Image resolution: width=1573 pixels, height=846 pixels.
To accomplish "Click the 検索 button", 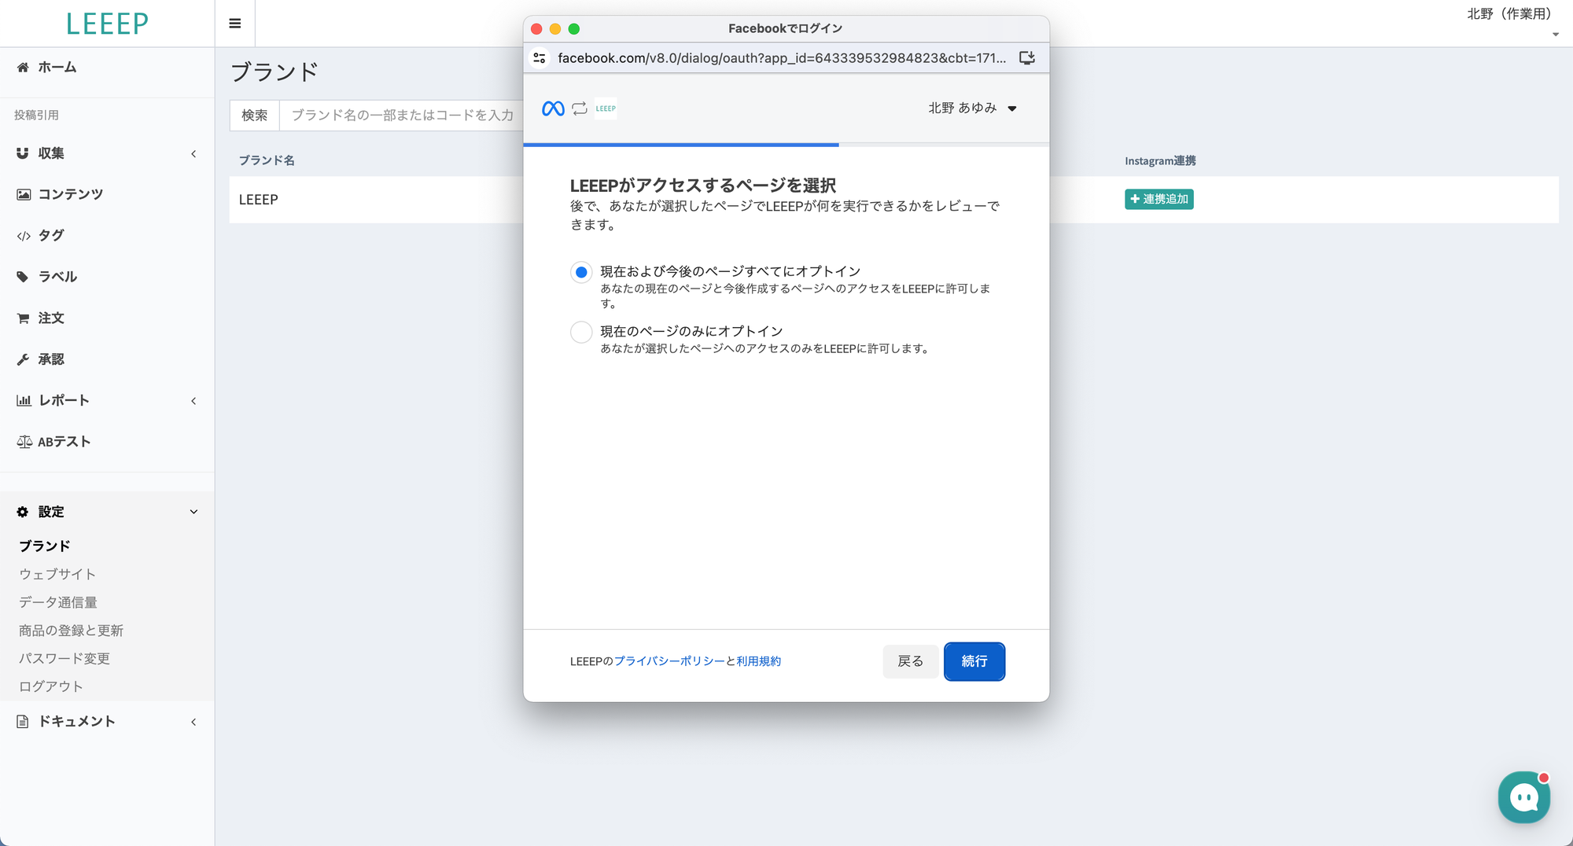I will 255,116.
